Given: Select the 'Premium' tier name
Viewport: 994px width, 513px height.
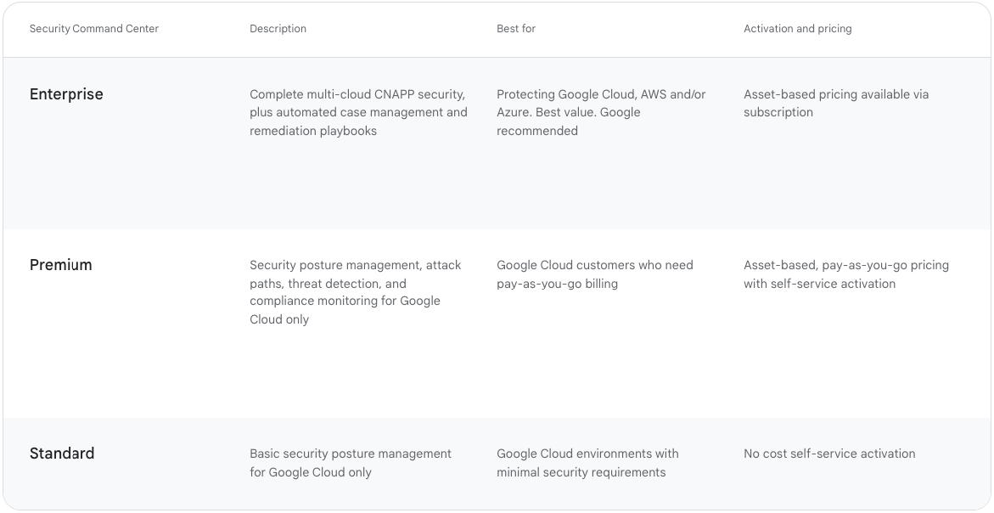Looking at the screenshot, I should tap(61, 265).
